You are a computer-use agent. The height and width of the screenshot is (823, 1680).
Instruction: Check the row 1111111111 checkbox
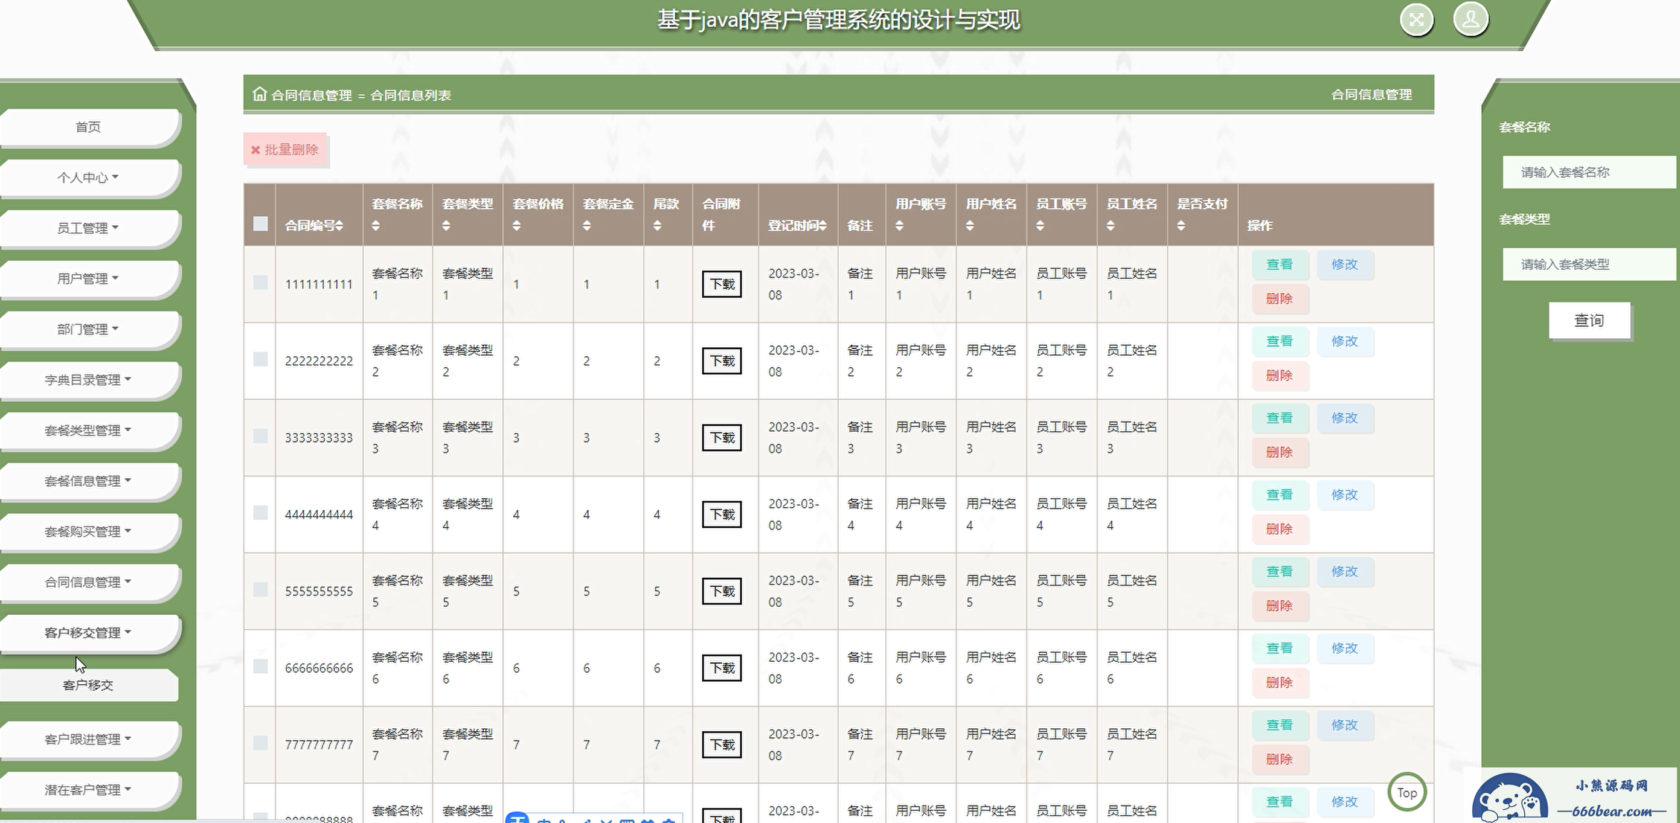coord(260,283)
